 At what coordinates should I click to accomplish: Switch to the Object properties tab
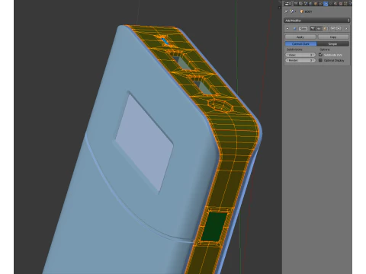coord(316,4)
